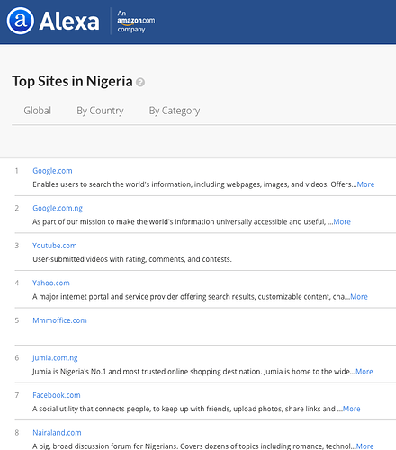Open the Jumia.com.ng listing
Image resolution: width=396 pixels, height=450 pixels.
(55, 358)
